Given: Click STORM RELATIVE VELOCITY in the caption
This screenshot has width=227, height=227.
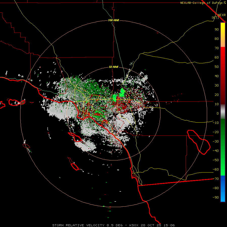Looking at the screenshot, I should (78, 225).
